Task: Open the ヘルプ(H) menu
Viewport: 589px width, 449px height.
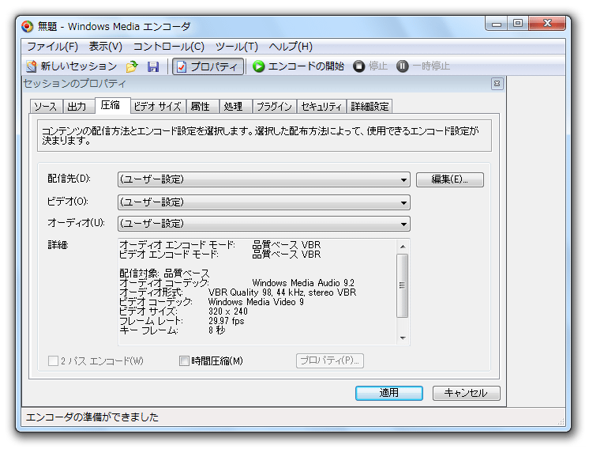Action: pyautogui.click(x=291, y=47)
